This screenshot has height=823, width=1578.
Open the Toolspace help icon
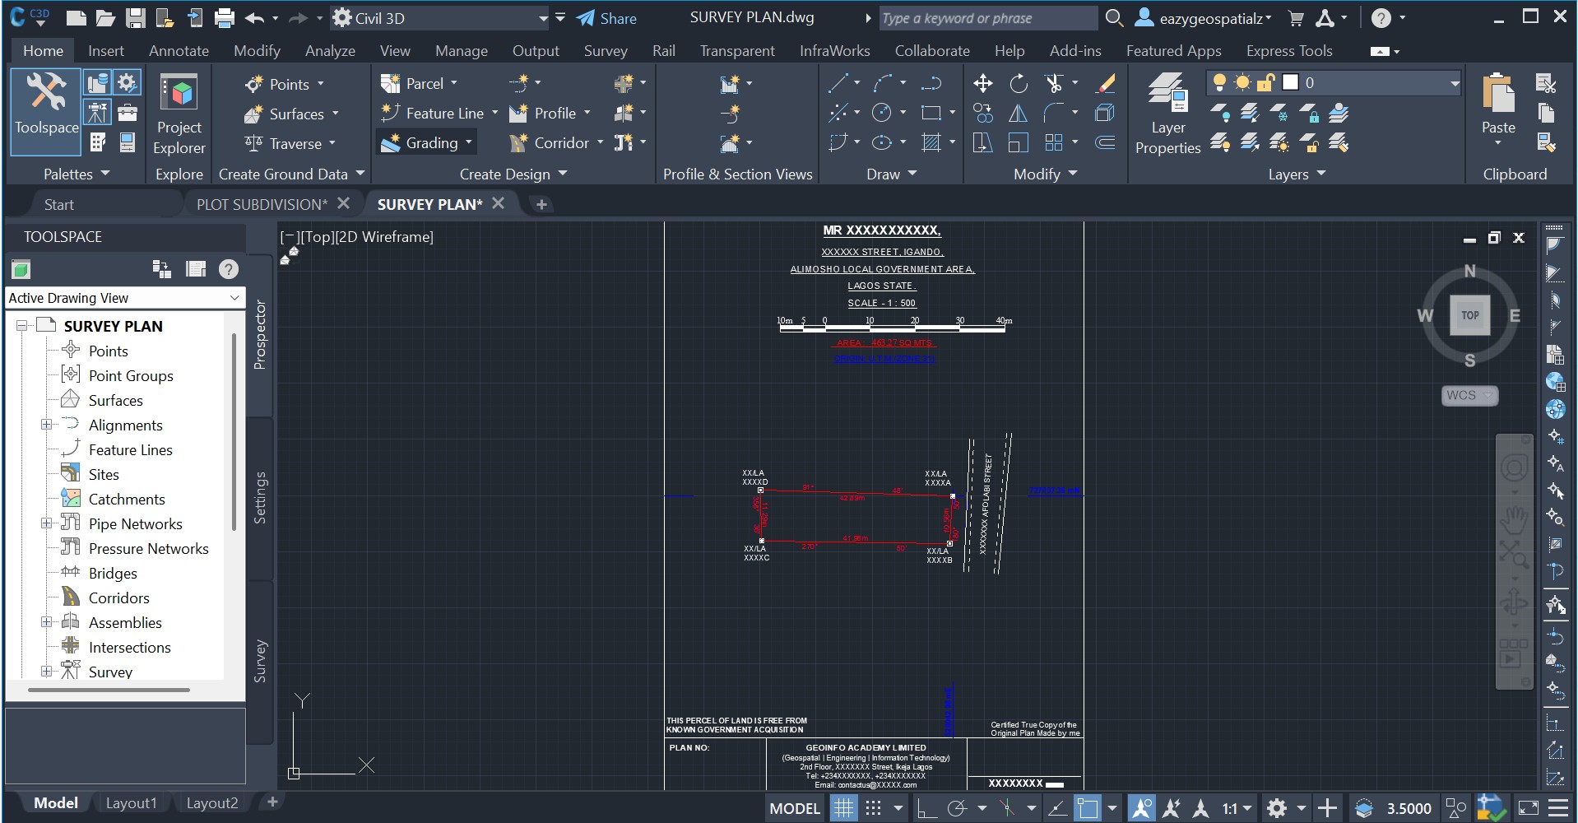229,269
